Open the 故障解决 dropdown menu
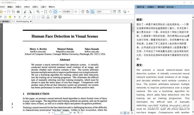Screen dimensions: 194x115 pos(152,7)
